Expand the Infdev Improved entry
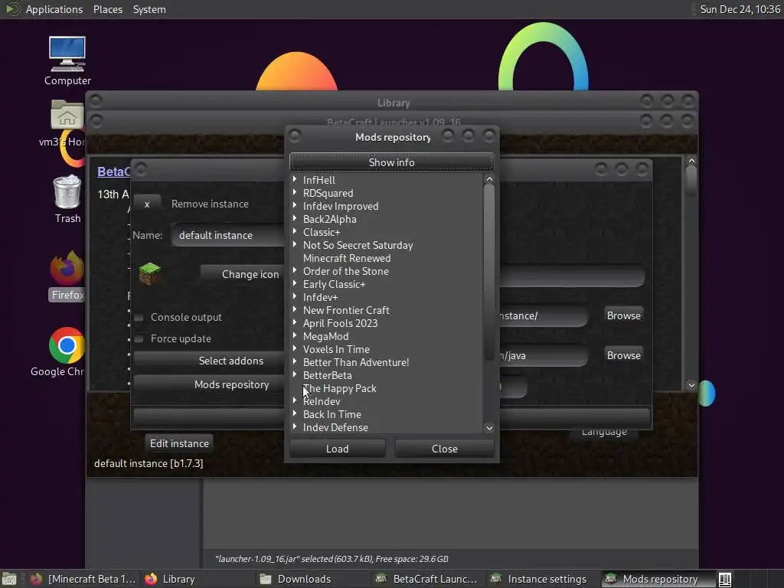Image resolution: width=784 pixels, height=588 pixels. (295, 205)
